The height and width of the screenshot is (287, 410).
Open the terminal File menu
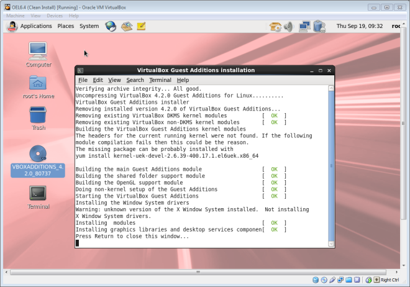click(x=83, y=80)
